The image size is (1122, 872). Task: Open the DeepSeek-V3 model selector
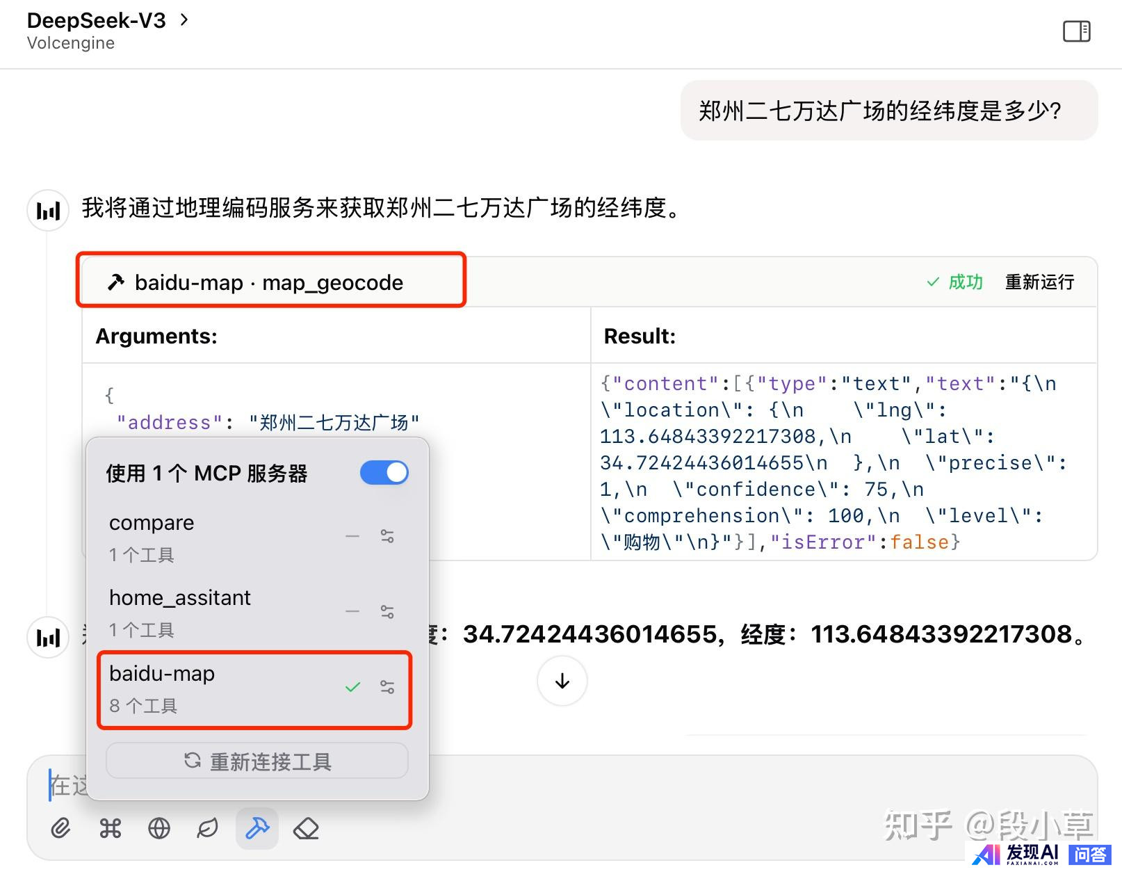tap(106, 21)
